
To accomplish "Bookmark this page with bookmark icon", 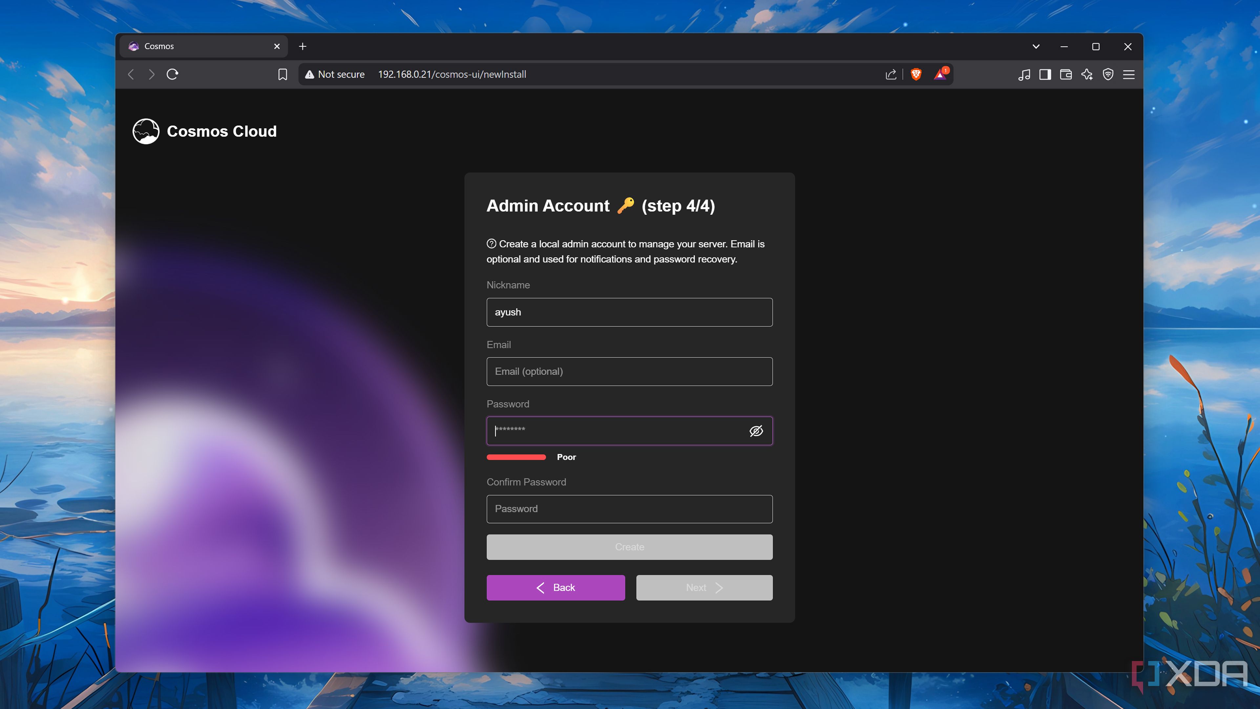I will (x=283, y=75).
